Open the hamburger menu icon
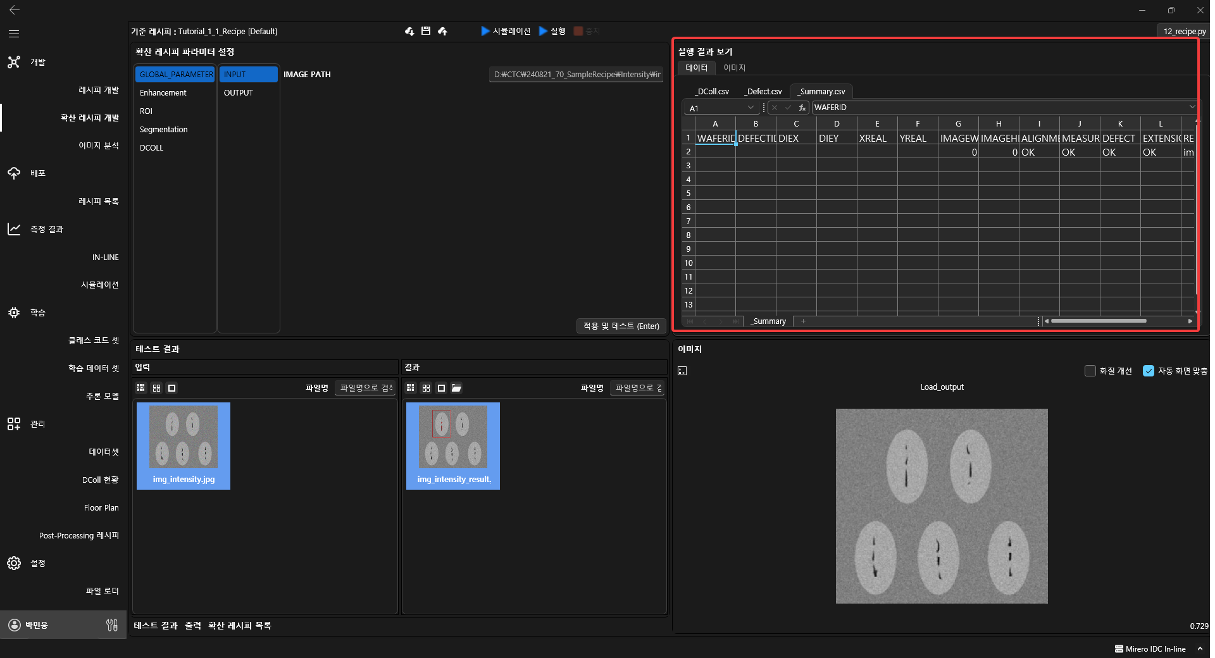 14,34
